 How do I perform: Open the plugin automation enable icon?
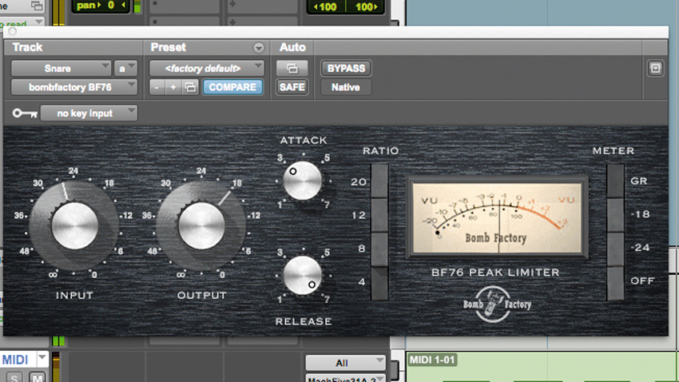pyautogui.click(x=292, y=69)
